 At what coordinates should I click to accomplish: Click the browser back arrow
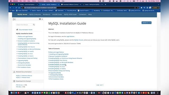11,8
